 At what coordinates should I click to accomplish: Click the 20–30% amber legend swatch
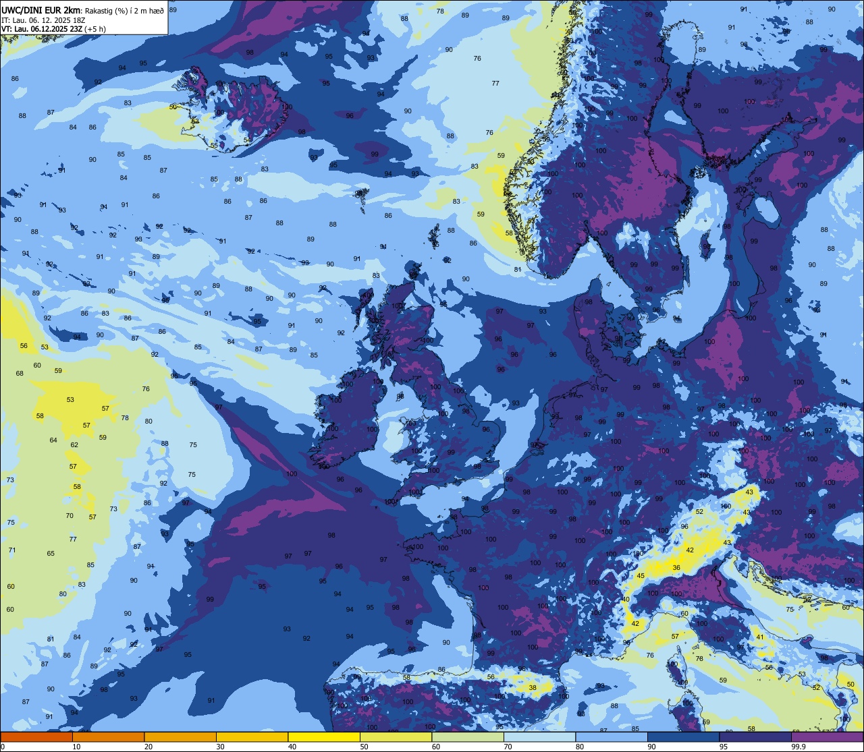(180, 736)
